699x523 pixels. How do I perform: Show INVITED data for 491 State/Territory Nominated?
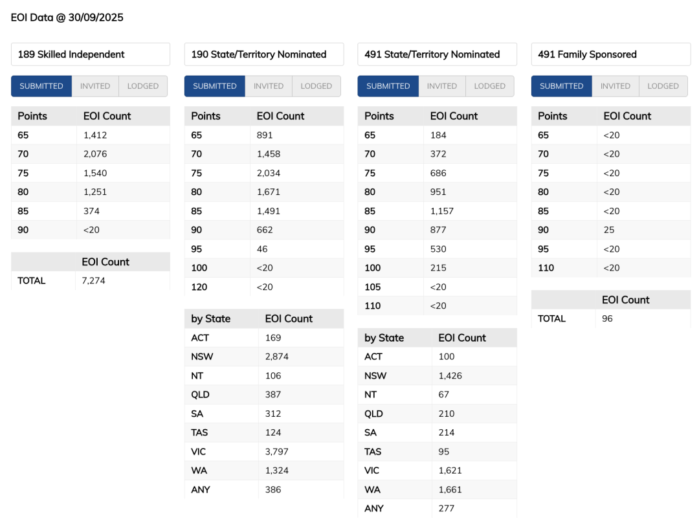coord(442,86)
